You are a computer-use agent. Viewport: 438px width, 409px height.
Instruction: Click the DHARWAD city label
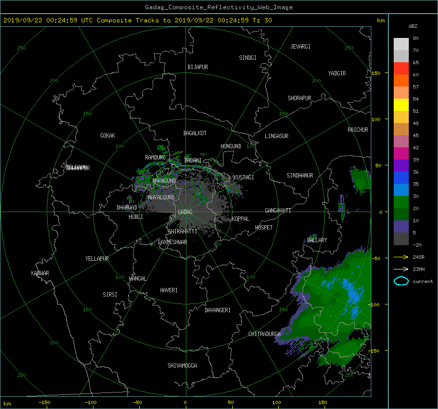(127, 208)
